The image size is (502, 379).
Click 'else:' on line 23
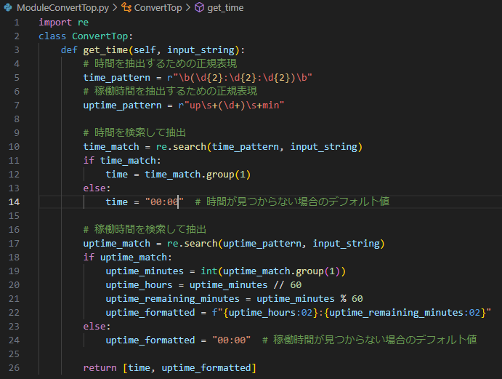pyautogui.click(x=97, y=327)
